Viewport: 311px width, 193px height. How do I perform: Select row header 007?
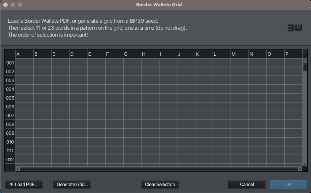click(x=10, y=115)
